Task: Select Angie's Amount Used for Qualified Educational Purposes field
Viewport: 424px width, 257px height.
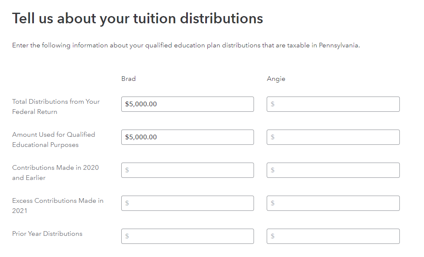Action: pyautogui.click(x=333, y=137)
